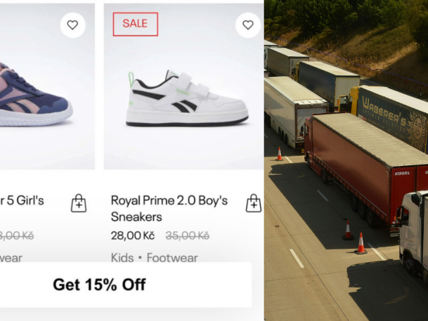Favorite the Royal Prime 2.0 sneaker with heart icon

[x=248, y=25]
